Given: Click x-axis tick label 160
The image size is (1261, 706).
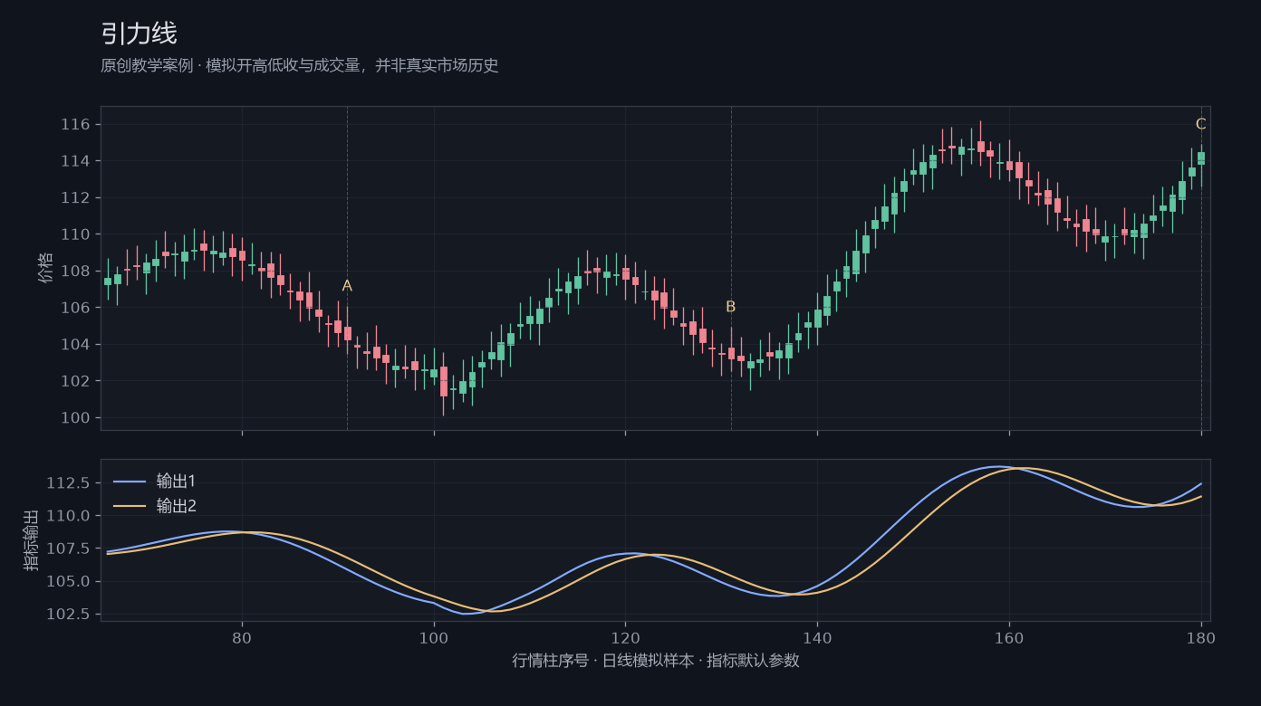Looking at the screenshot, I should coord(1009,637).
